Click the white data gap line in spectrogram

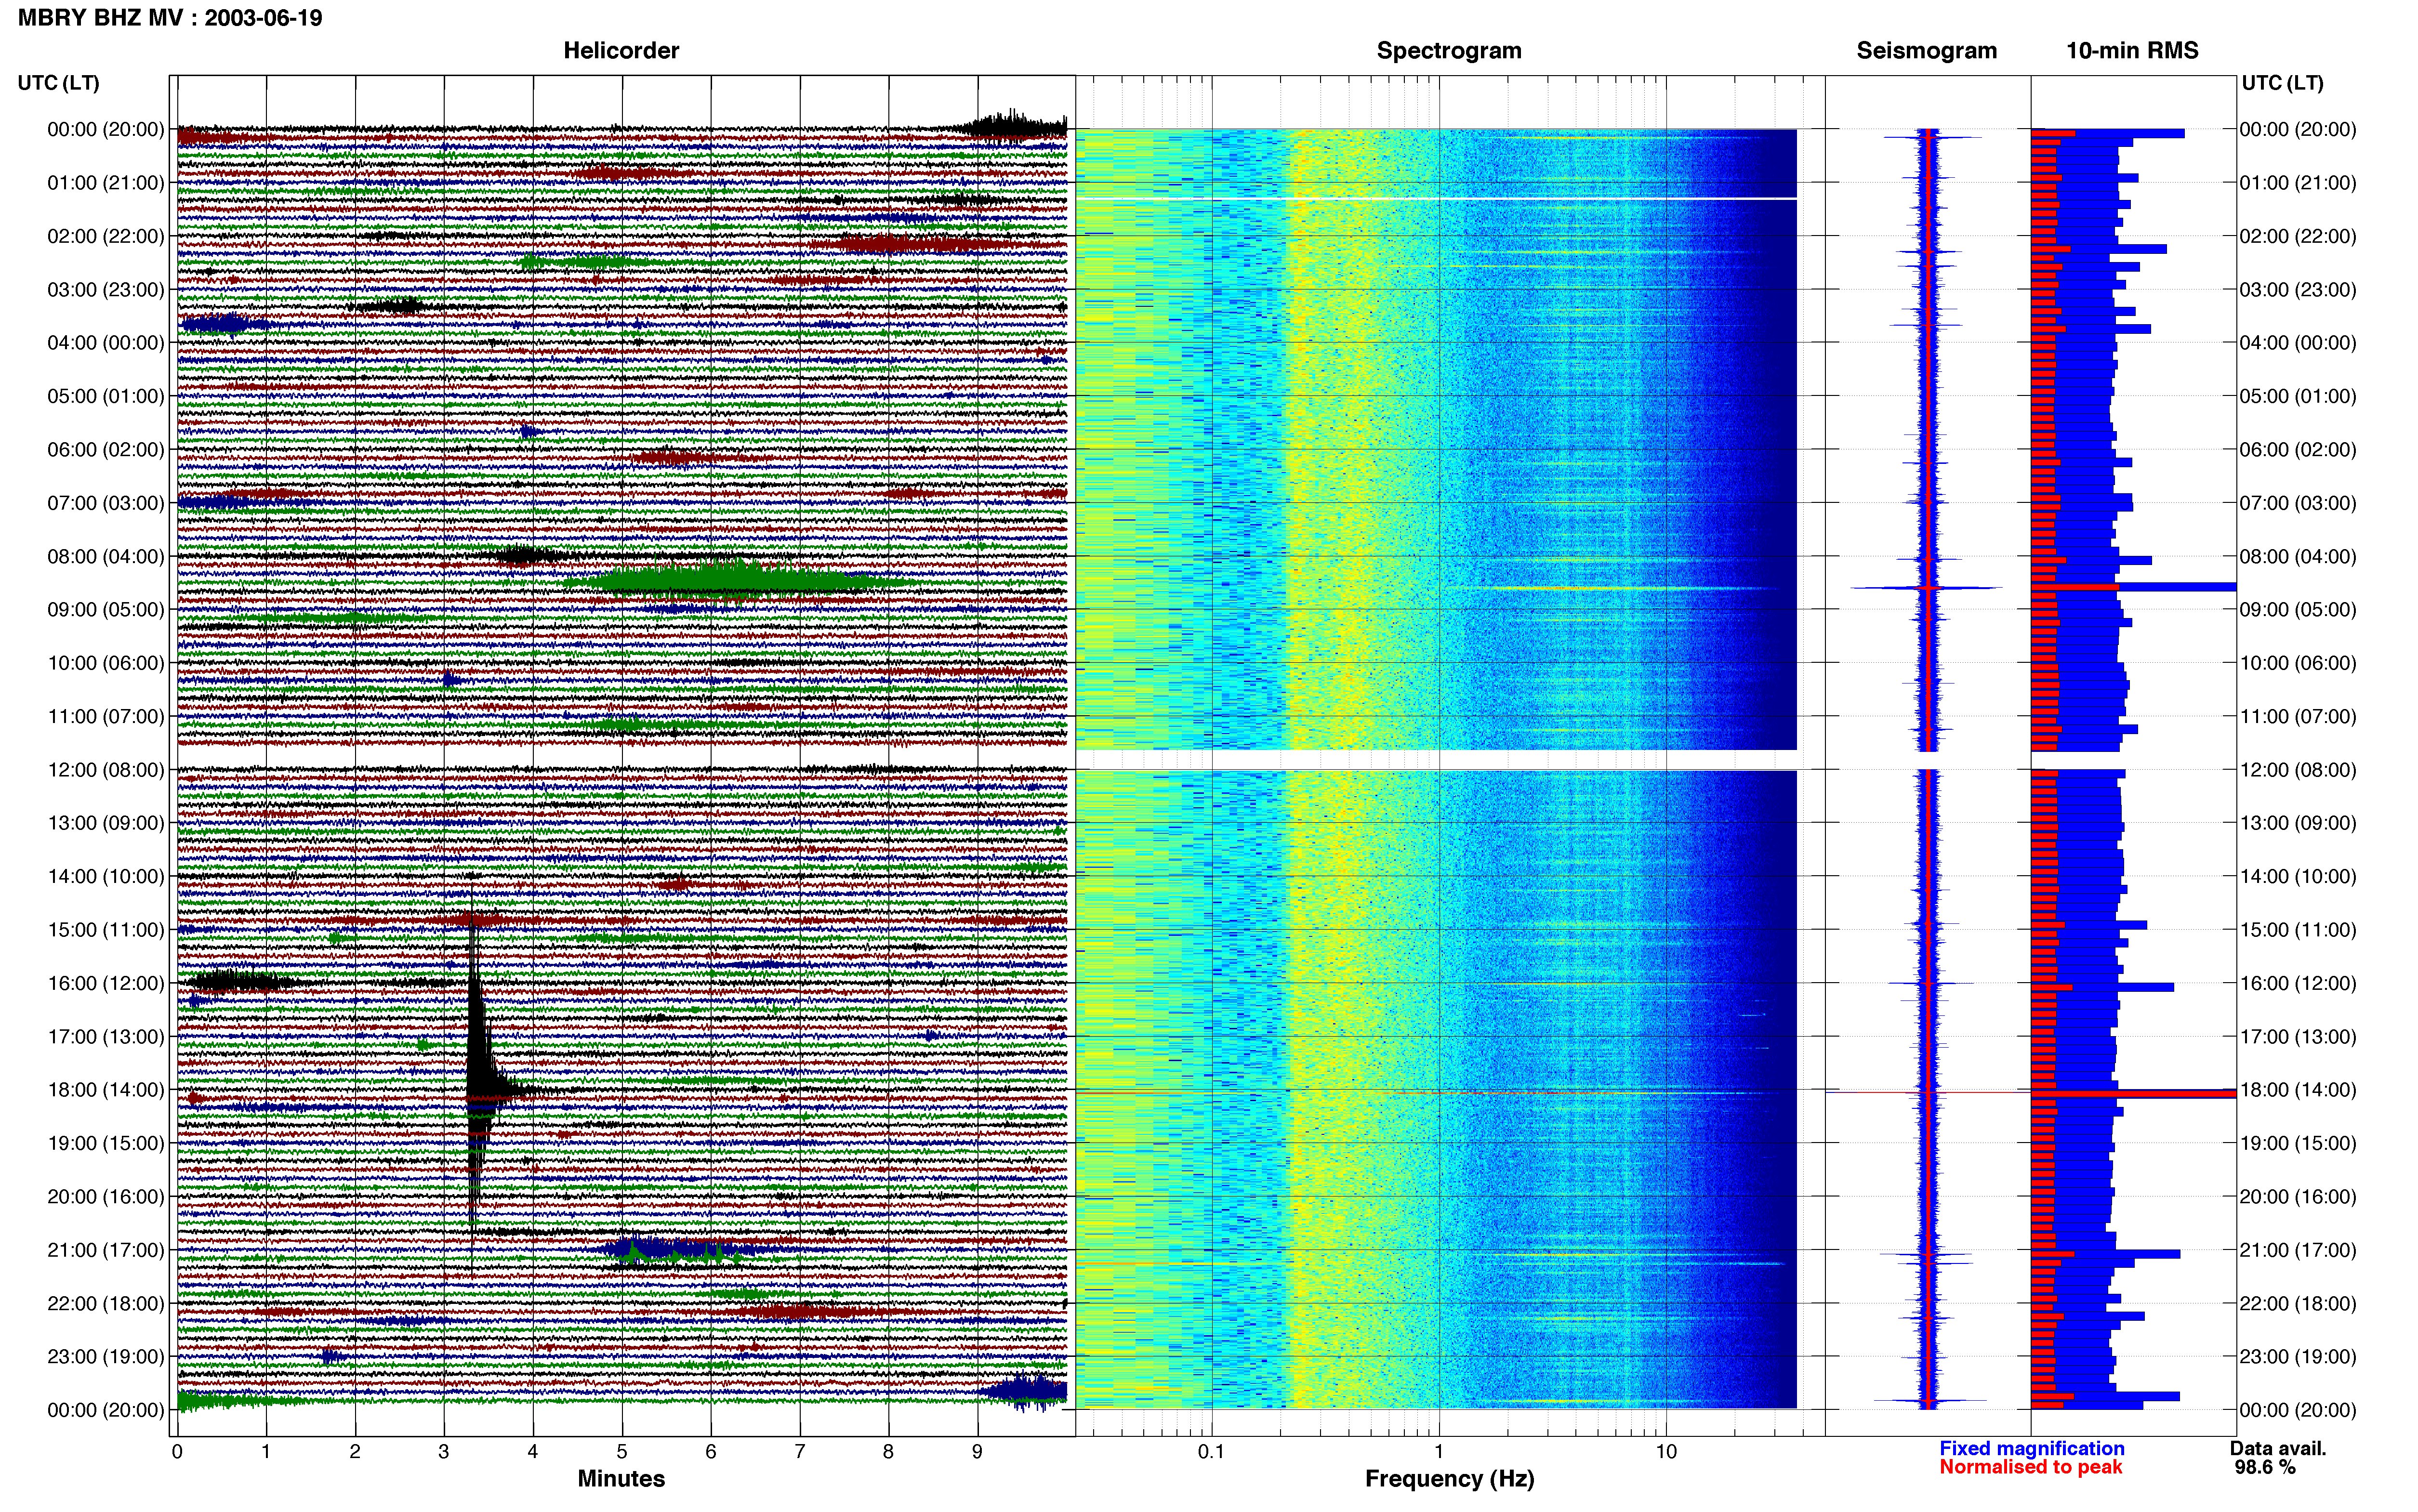(1436, 199)
